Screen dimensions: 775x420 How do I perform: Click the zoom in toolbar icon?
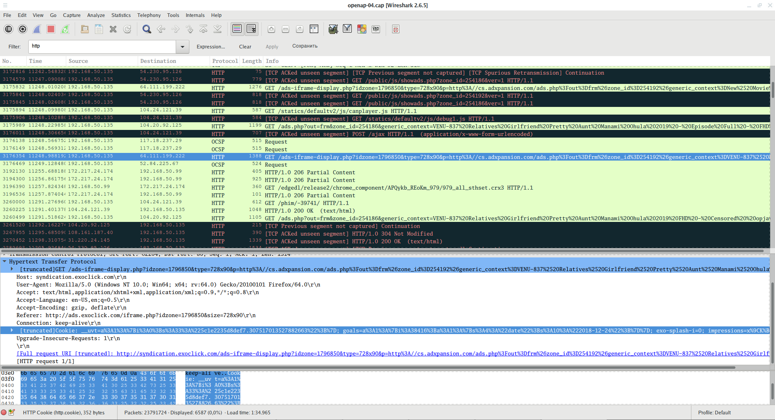pos(271,29)
